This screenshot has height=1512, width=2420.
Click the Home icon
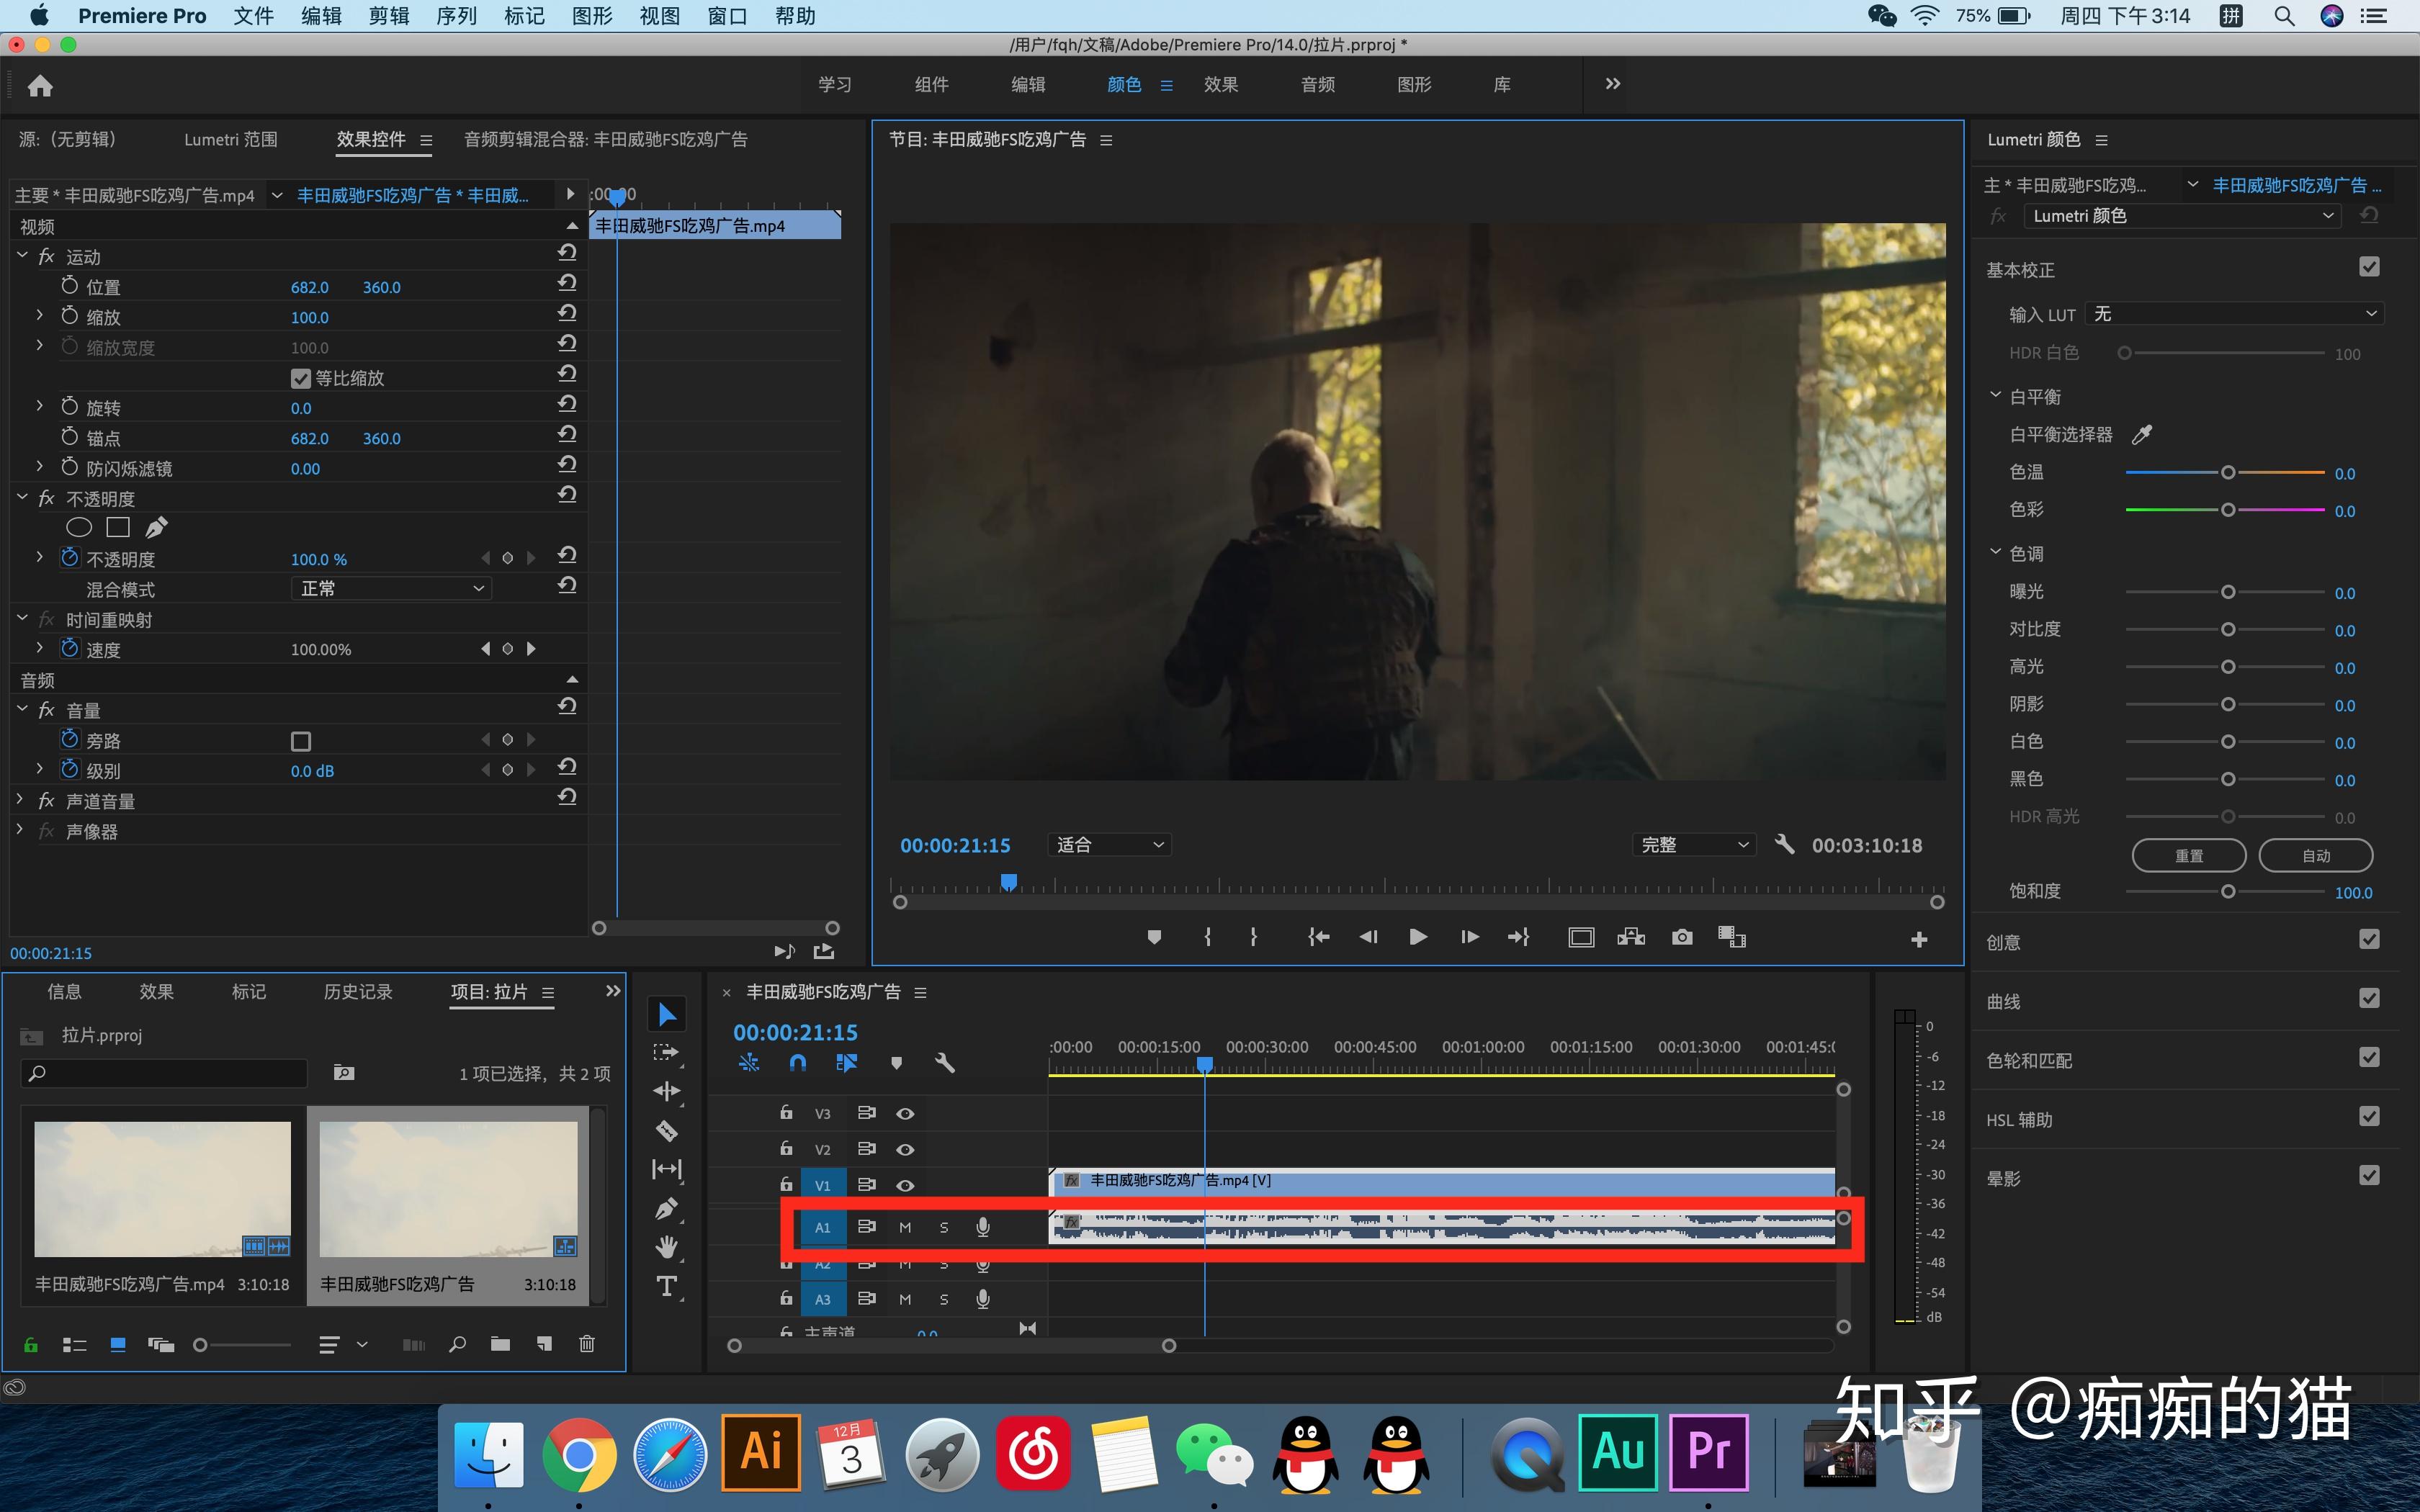pos(40,86)
